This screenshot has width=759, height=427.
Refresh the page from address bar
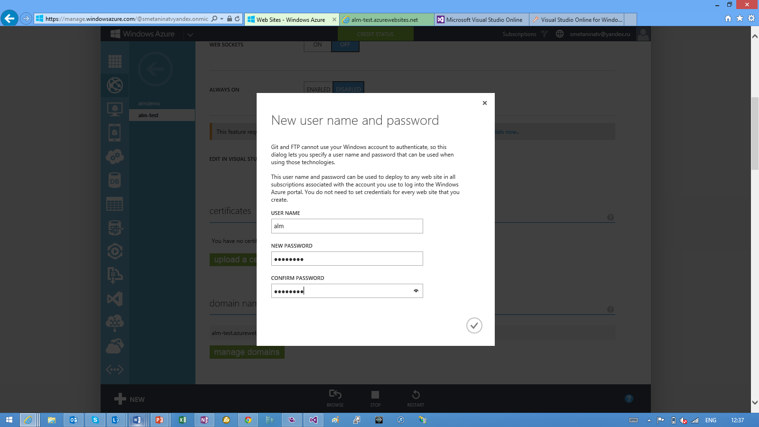tap(237, 19)
